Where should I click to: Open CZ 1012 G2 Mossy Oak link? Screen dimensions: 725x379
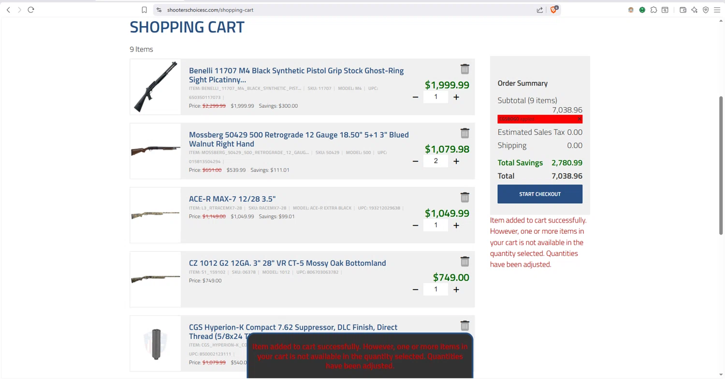point(288,263)
